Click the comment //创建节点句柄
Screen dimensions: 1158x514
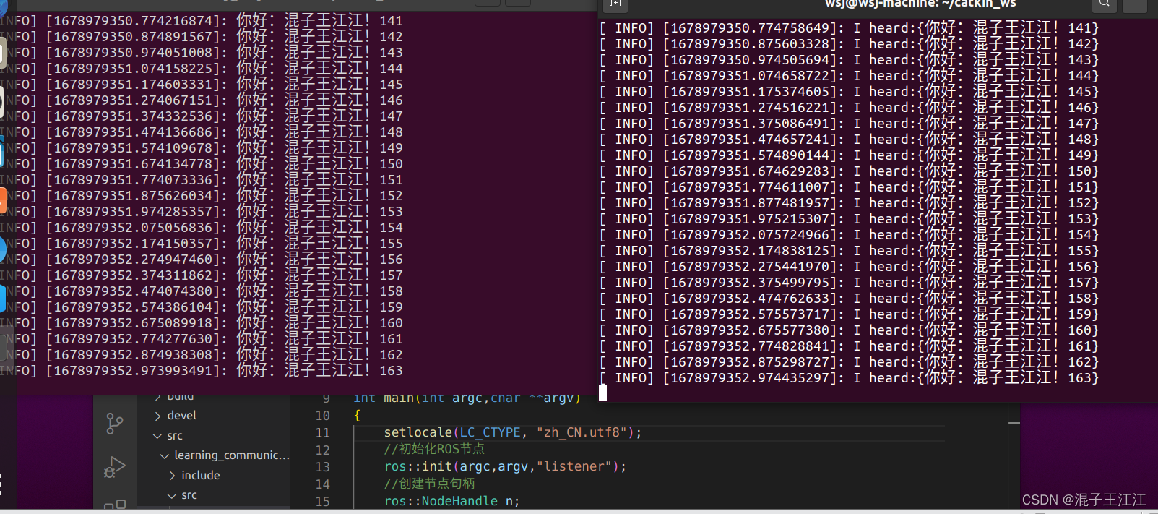(x=429, y=484)
